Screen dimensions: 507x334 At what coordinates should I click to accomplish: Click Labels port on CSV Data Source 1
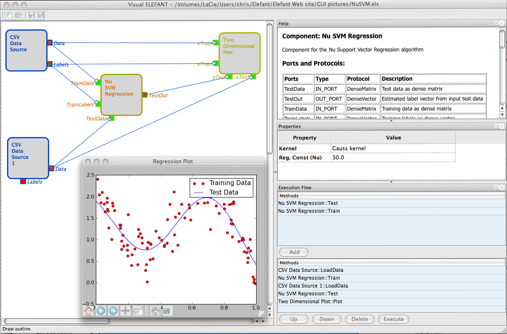pyautogui.click(x=23, y=181)
